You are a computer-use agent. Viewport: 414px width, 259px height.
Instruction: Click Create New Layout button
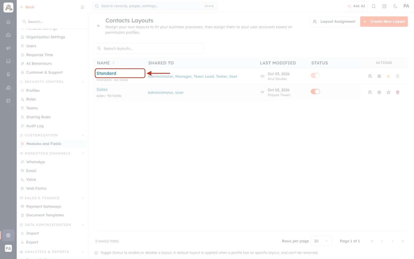384,22
